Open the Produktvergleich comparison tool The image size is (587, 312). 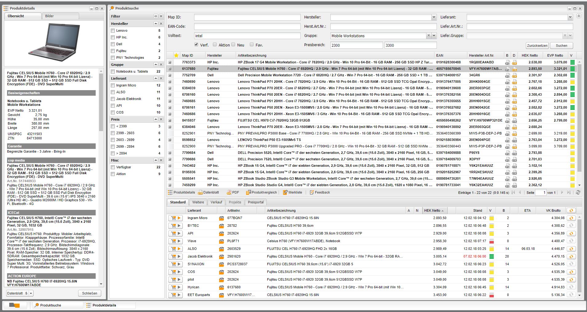[x=262, y=192]
